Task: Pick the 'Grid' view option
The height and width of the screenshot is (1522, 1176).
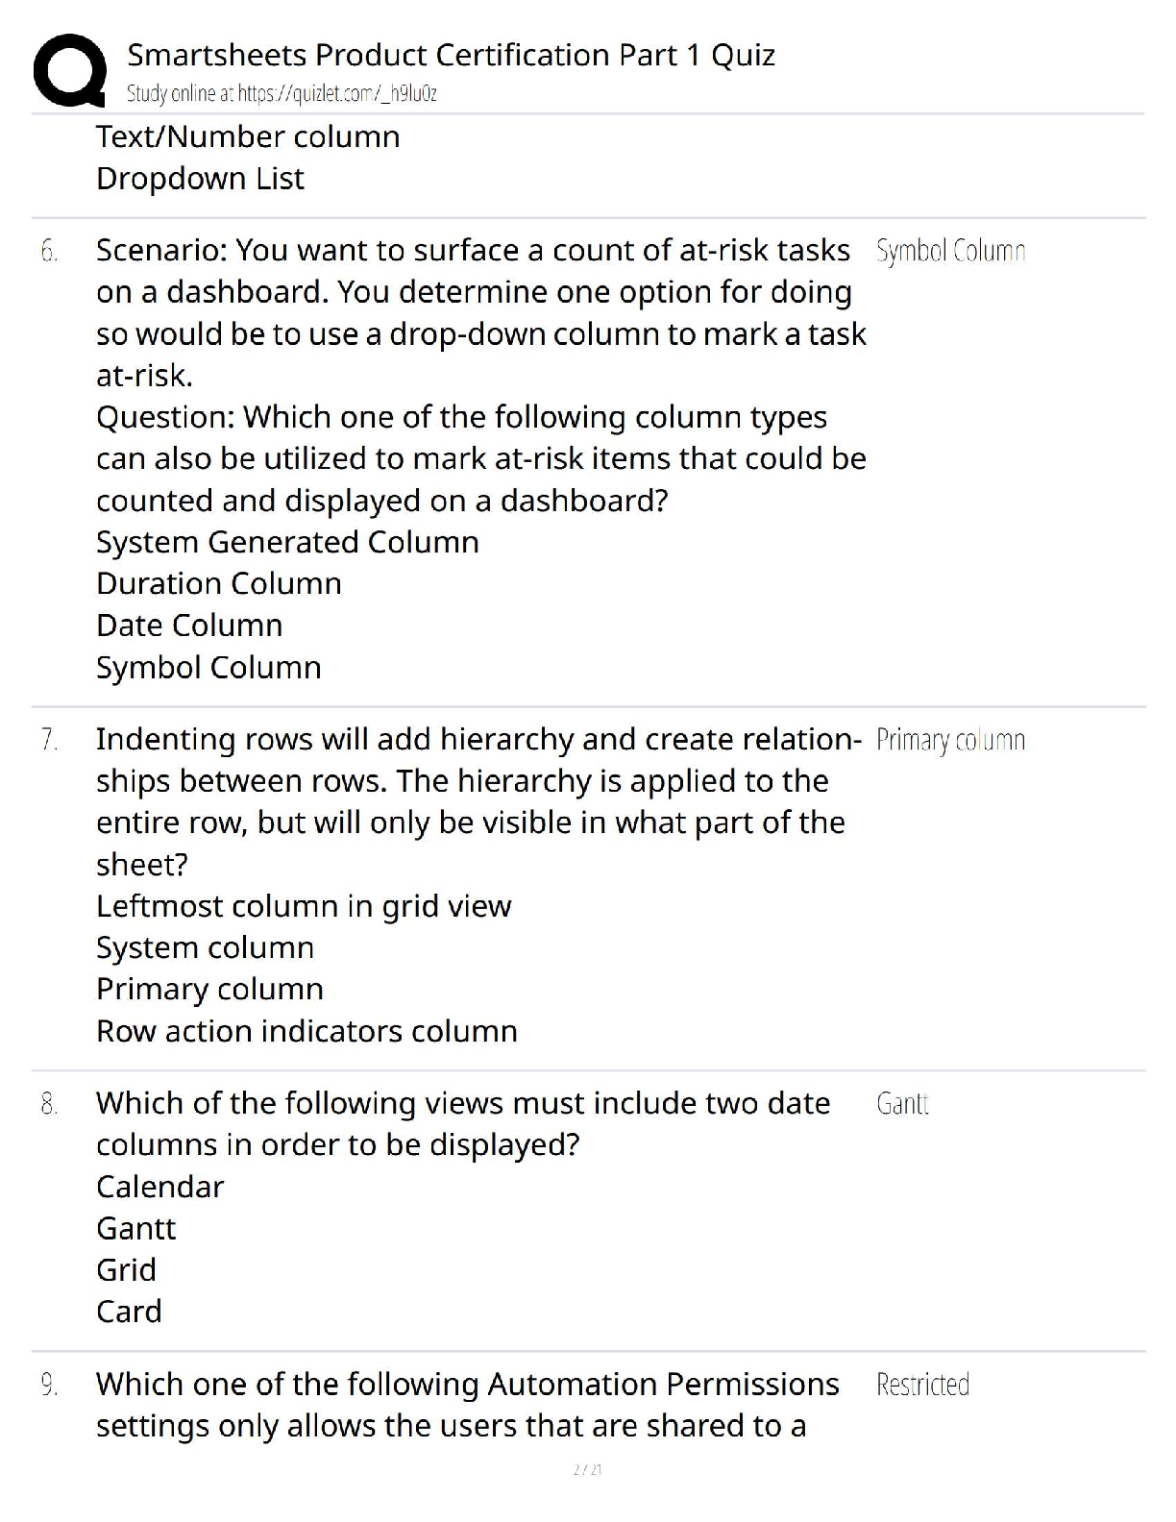Action: (x=126, y=1270)
